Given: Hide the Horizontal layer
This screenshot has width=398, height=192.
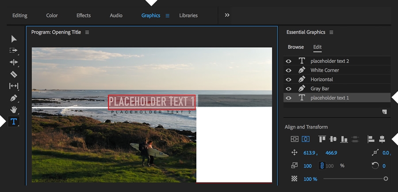Looking at the screenshot, I should 288,79.
